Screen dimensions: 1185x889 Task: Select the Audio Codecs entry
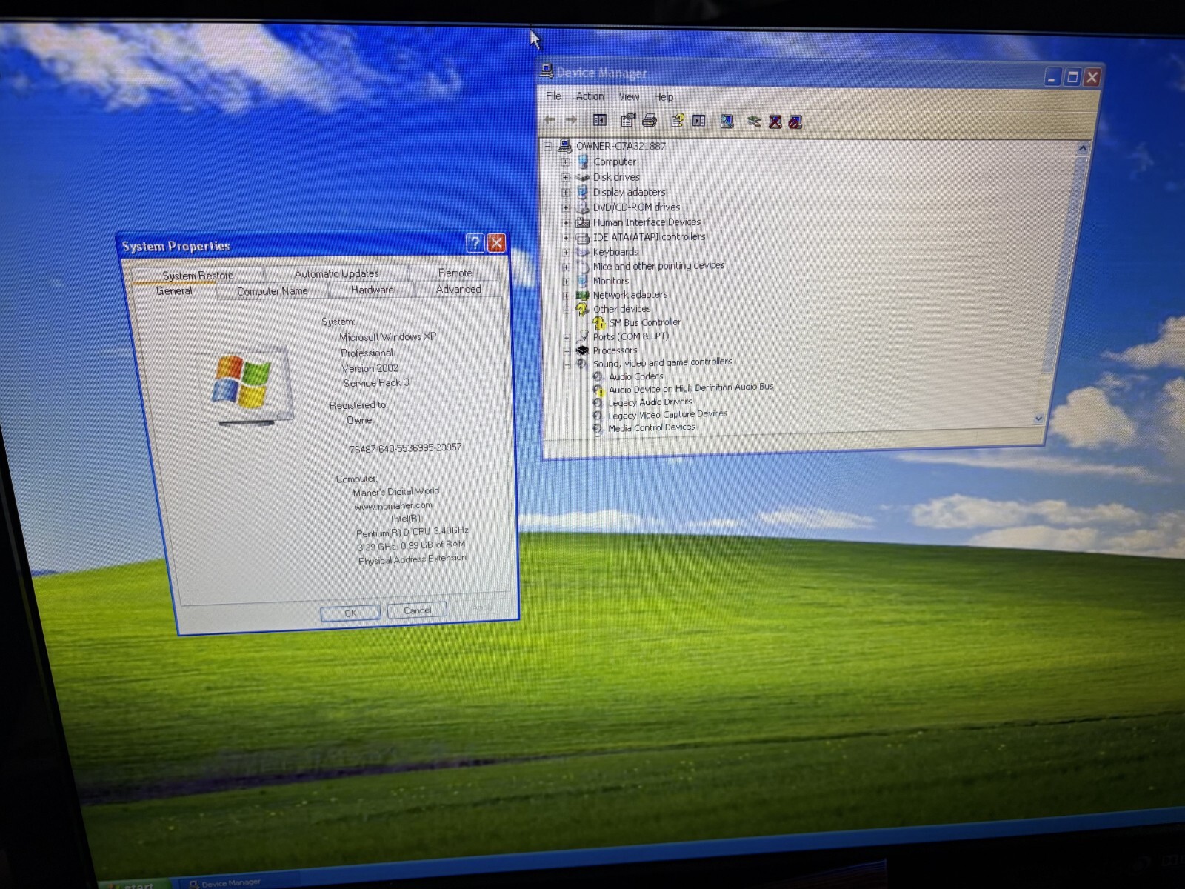(x=635, y=376)
